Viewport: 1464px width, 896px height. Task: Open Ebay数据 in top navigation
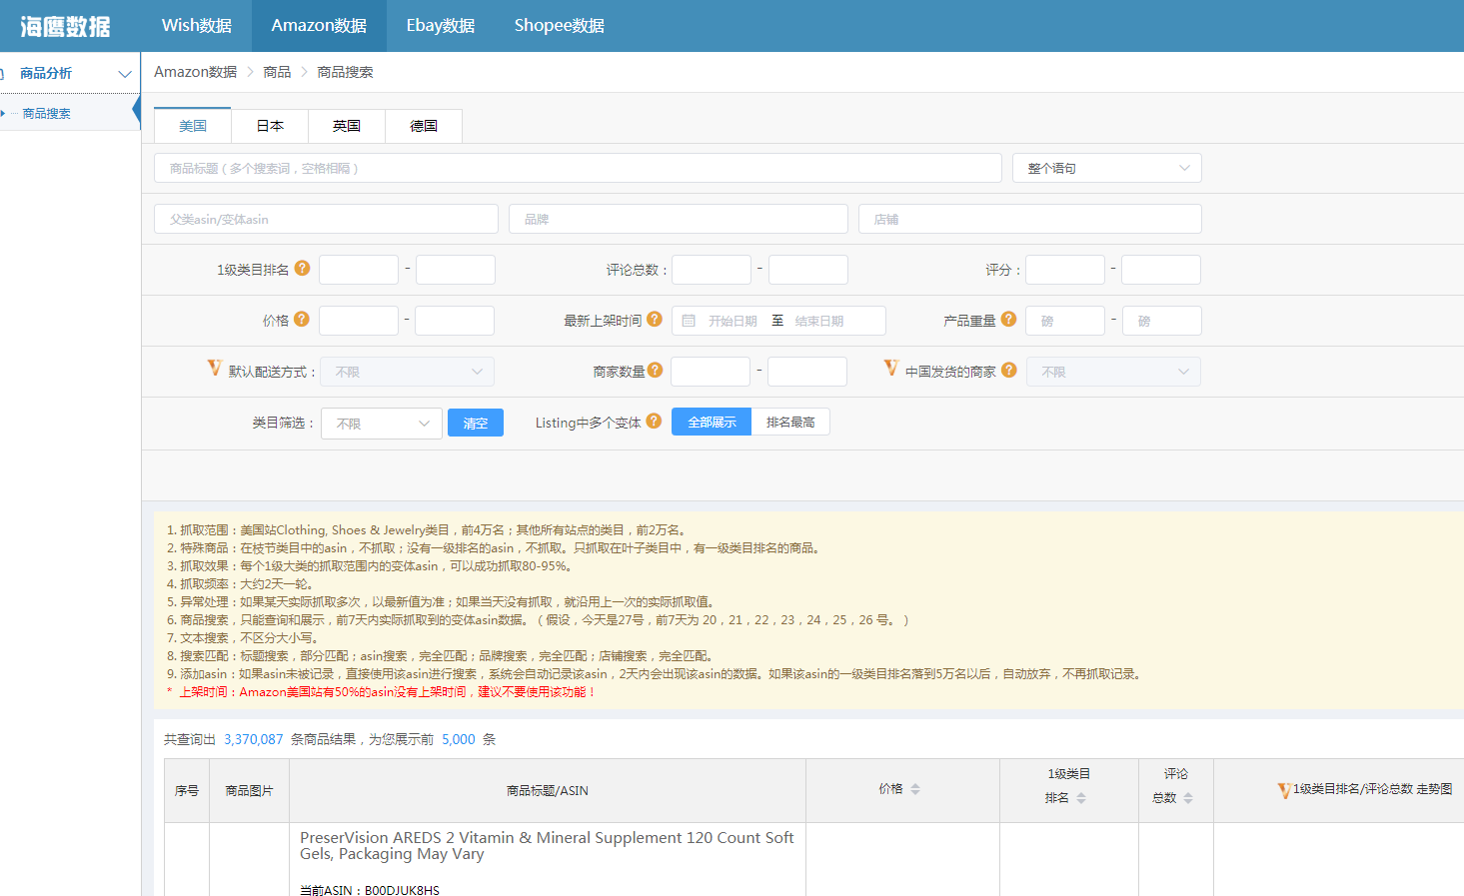(x=440, y=26)
